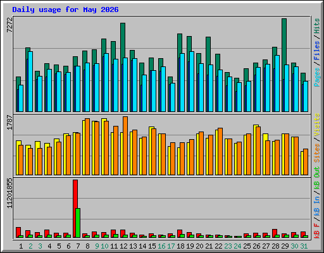
Task: Click the y-axis value '1787'
Action: point(9,122)
